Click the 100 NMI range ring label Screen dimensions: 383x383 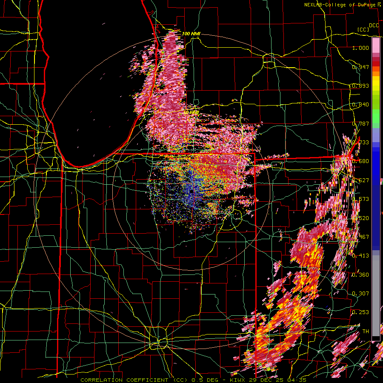click(191, 34)
